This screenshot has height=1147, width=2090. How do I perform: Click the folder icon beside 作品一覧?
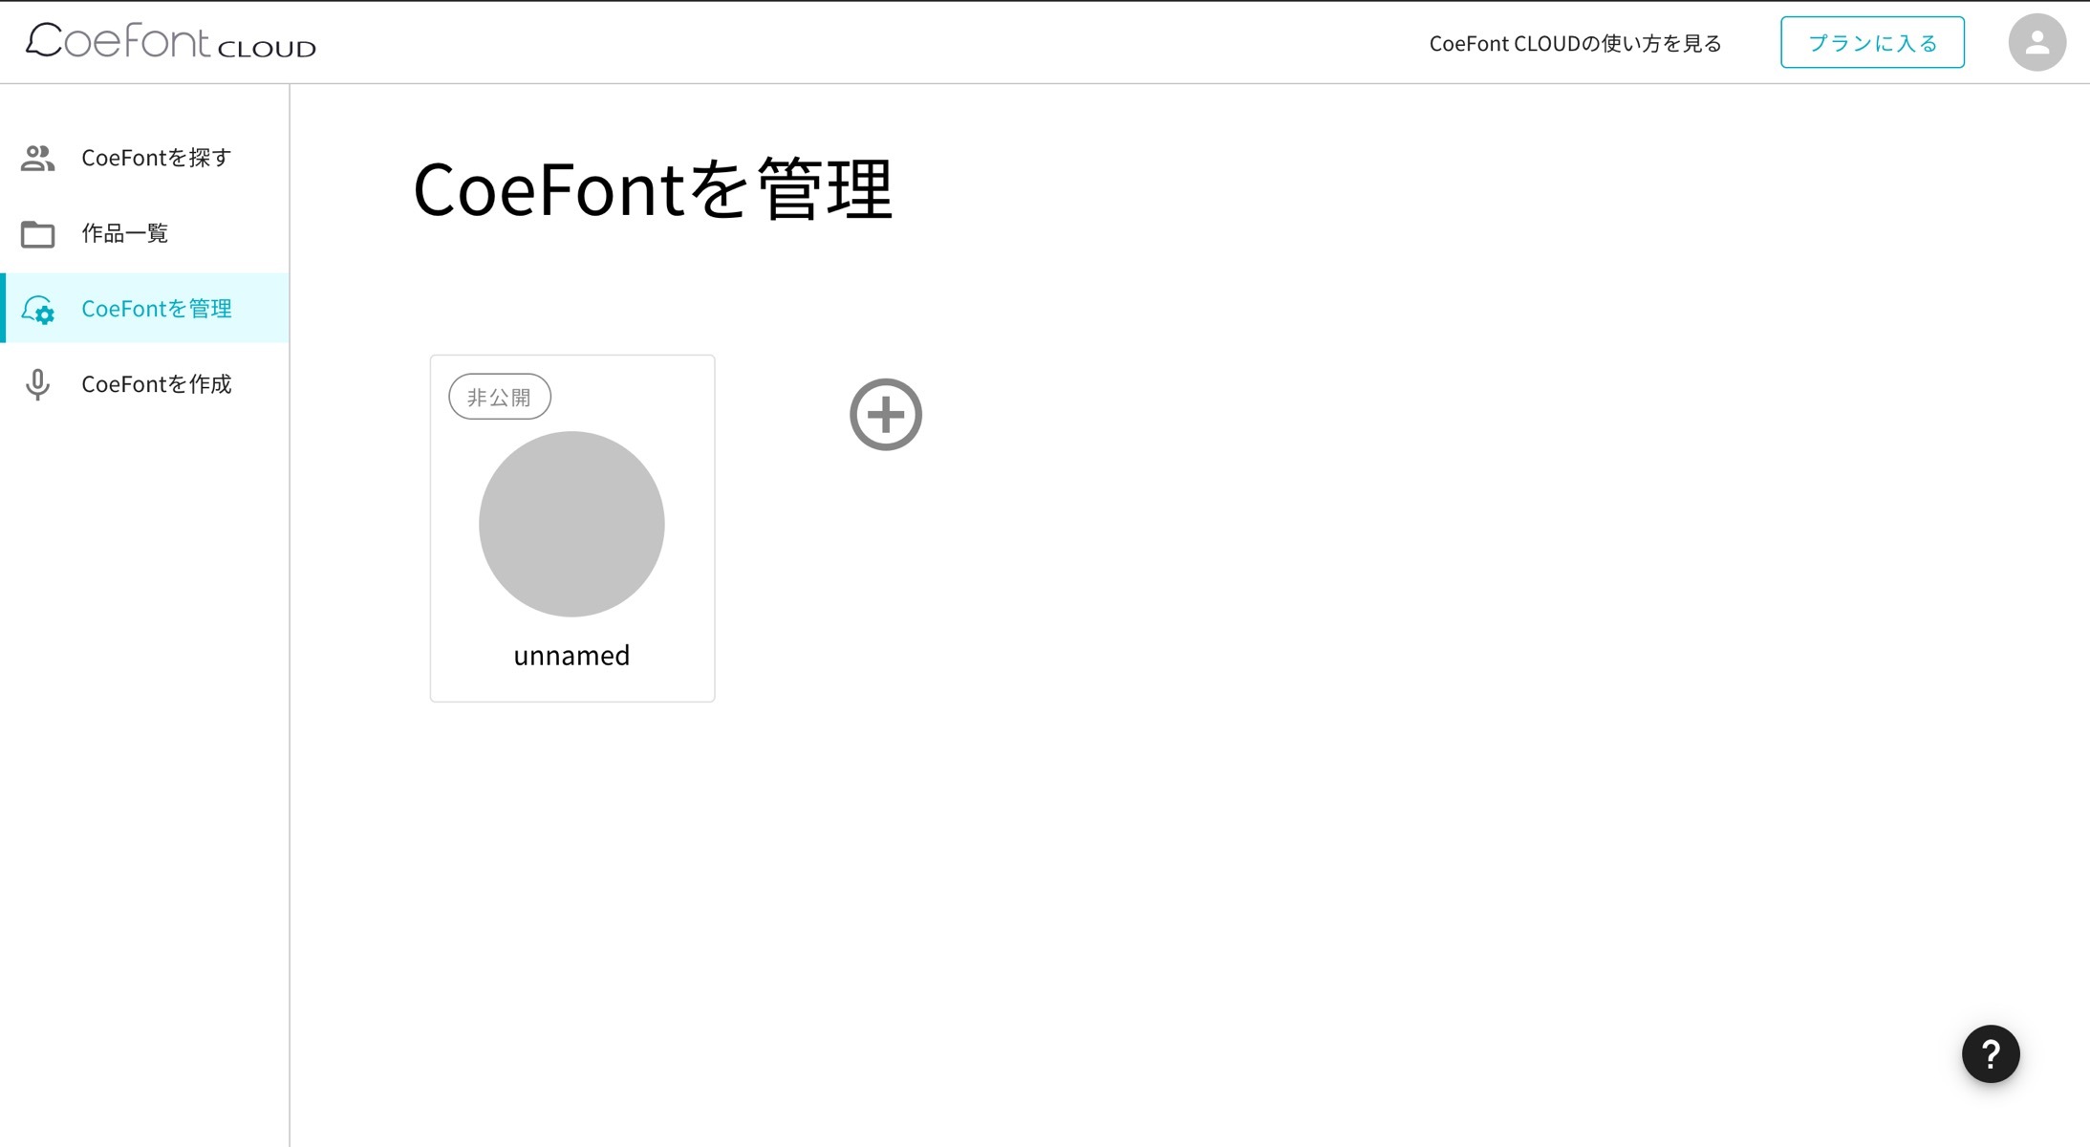[37, 233]
